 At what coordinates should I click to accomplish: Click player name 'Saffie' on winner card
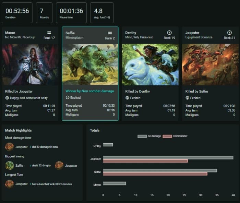pyautogui.click(x=70, y=33)
